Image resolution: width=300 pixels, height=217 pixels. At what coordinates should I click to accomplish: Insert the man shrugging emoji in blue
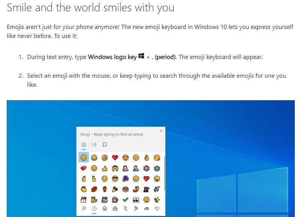[x=157, y=168]
